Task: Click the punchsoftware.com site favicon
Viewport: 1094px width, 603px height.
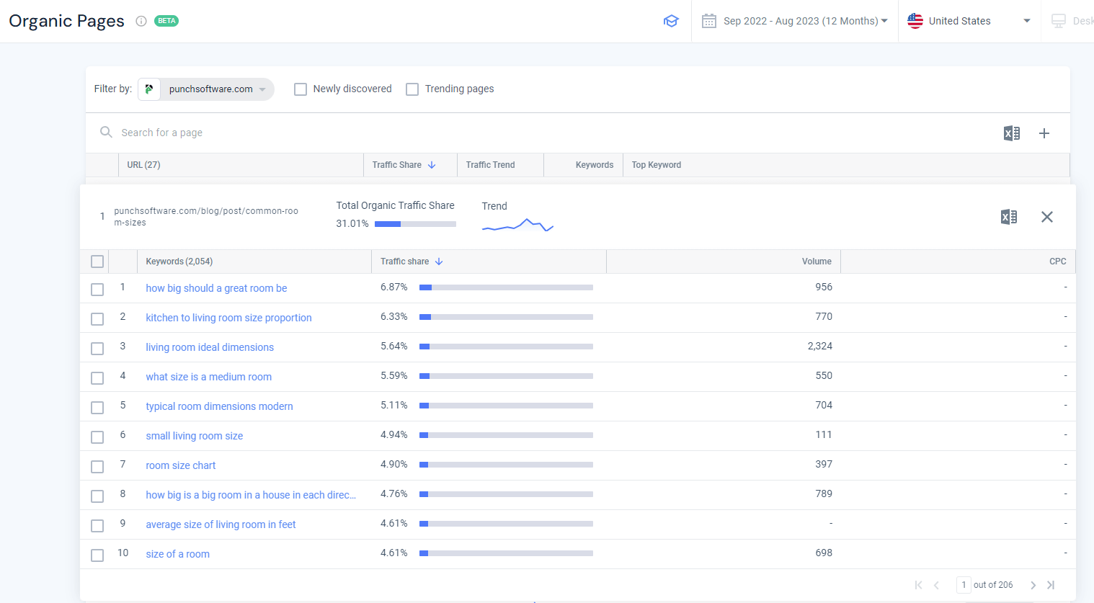Action: 149,89
